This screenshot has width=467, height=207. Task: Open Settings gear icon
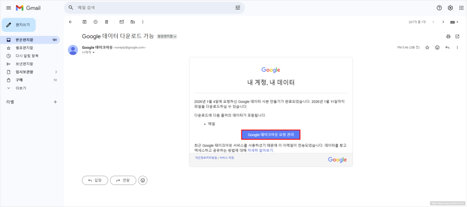[451, 8]
